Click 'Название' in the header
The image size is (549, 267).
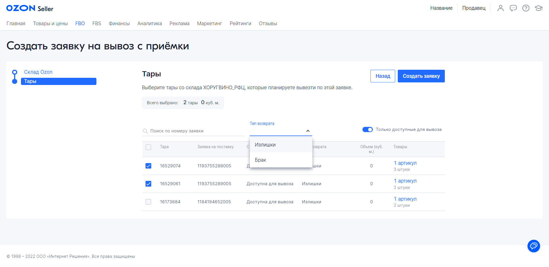click(441, 8)
